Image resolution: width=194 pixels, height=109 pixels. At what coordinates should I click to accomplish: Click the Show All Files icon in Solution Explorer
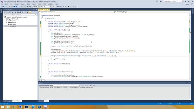tap(22, 12)
